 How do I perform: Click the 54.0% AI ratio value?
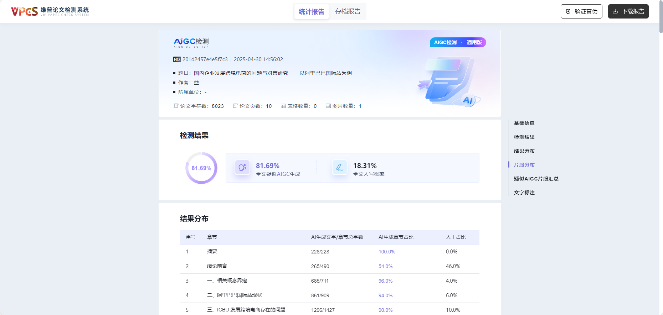click(x=386, y=266)
